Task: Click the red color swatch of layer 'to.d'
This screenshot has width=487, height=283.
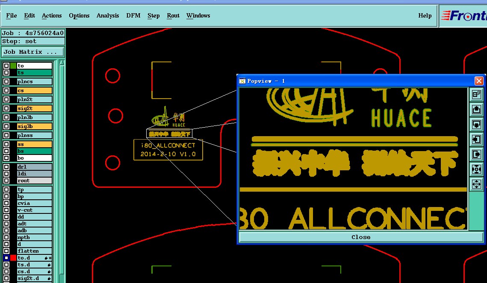Action: (13, 258)
